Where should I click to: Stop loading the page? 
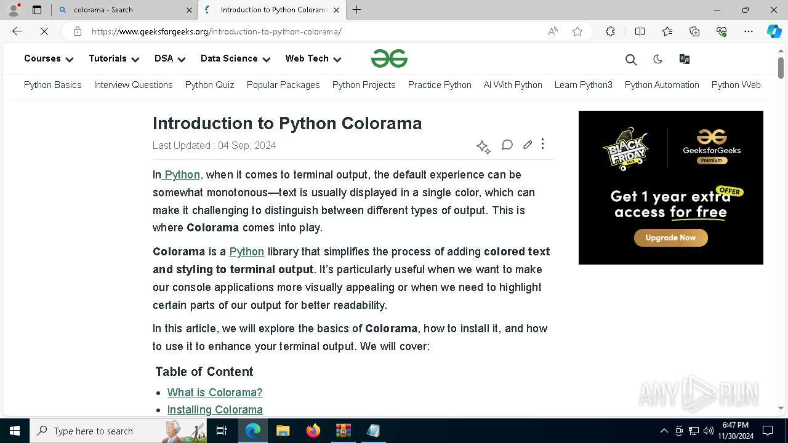click(x=44, y=31)
